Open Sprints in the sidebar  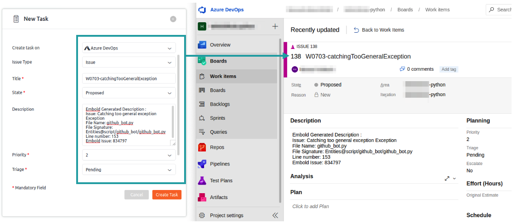218,118
